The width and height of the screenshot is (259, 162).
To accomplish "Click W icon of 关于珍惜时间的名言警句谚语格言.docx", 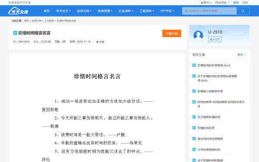I will tap(194, 76).
